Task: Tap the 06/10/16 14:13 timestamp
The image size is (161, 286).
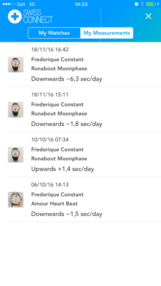Action: pos(50,185)
